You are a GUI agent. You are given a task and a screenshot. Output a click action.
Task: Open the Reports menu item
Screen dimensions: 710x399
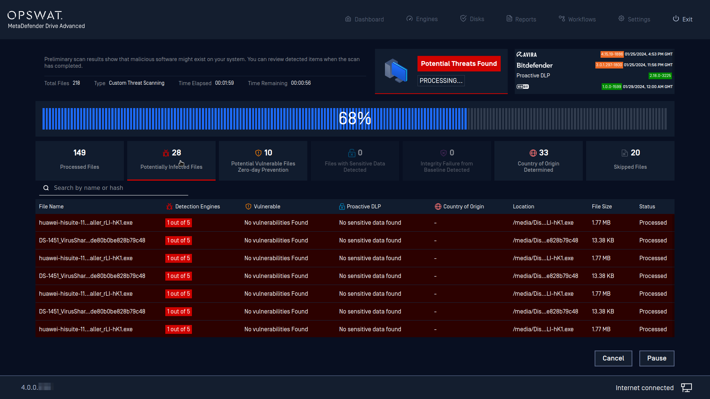point(521,19)
